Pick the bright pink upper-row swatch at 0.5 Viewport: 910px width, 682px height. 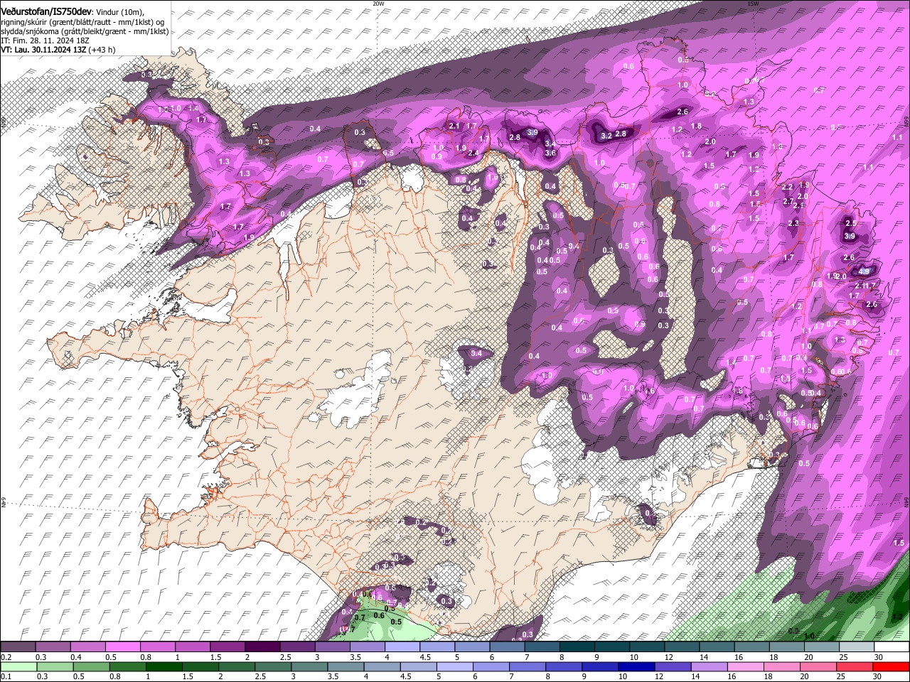(x=123, y=647)
